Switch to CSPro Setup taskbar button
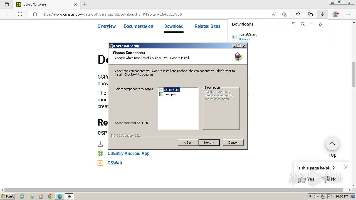356x200 pixels. (69, 196)
